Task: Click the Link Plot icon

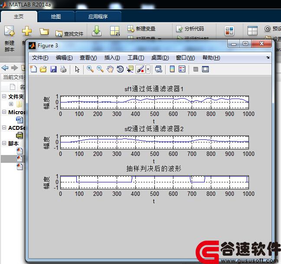Action: pos(159,69)
